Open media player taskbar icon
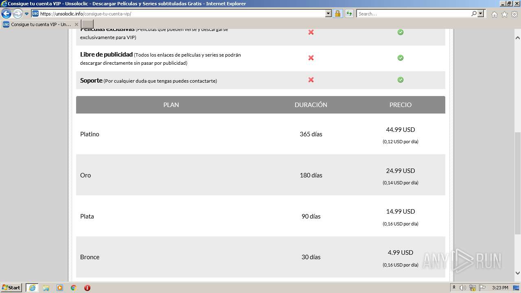The width and height of the screenshot is (521, 293). point(60,288)
